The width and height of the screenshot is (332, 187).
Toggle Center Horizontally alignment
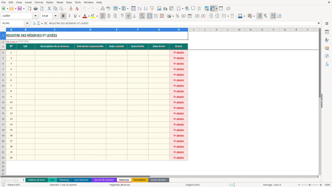pos(109,16)
